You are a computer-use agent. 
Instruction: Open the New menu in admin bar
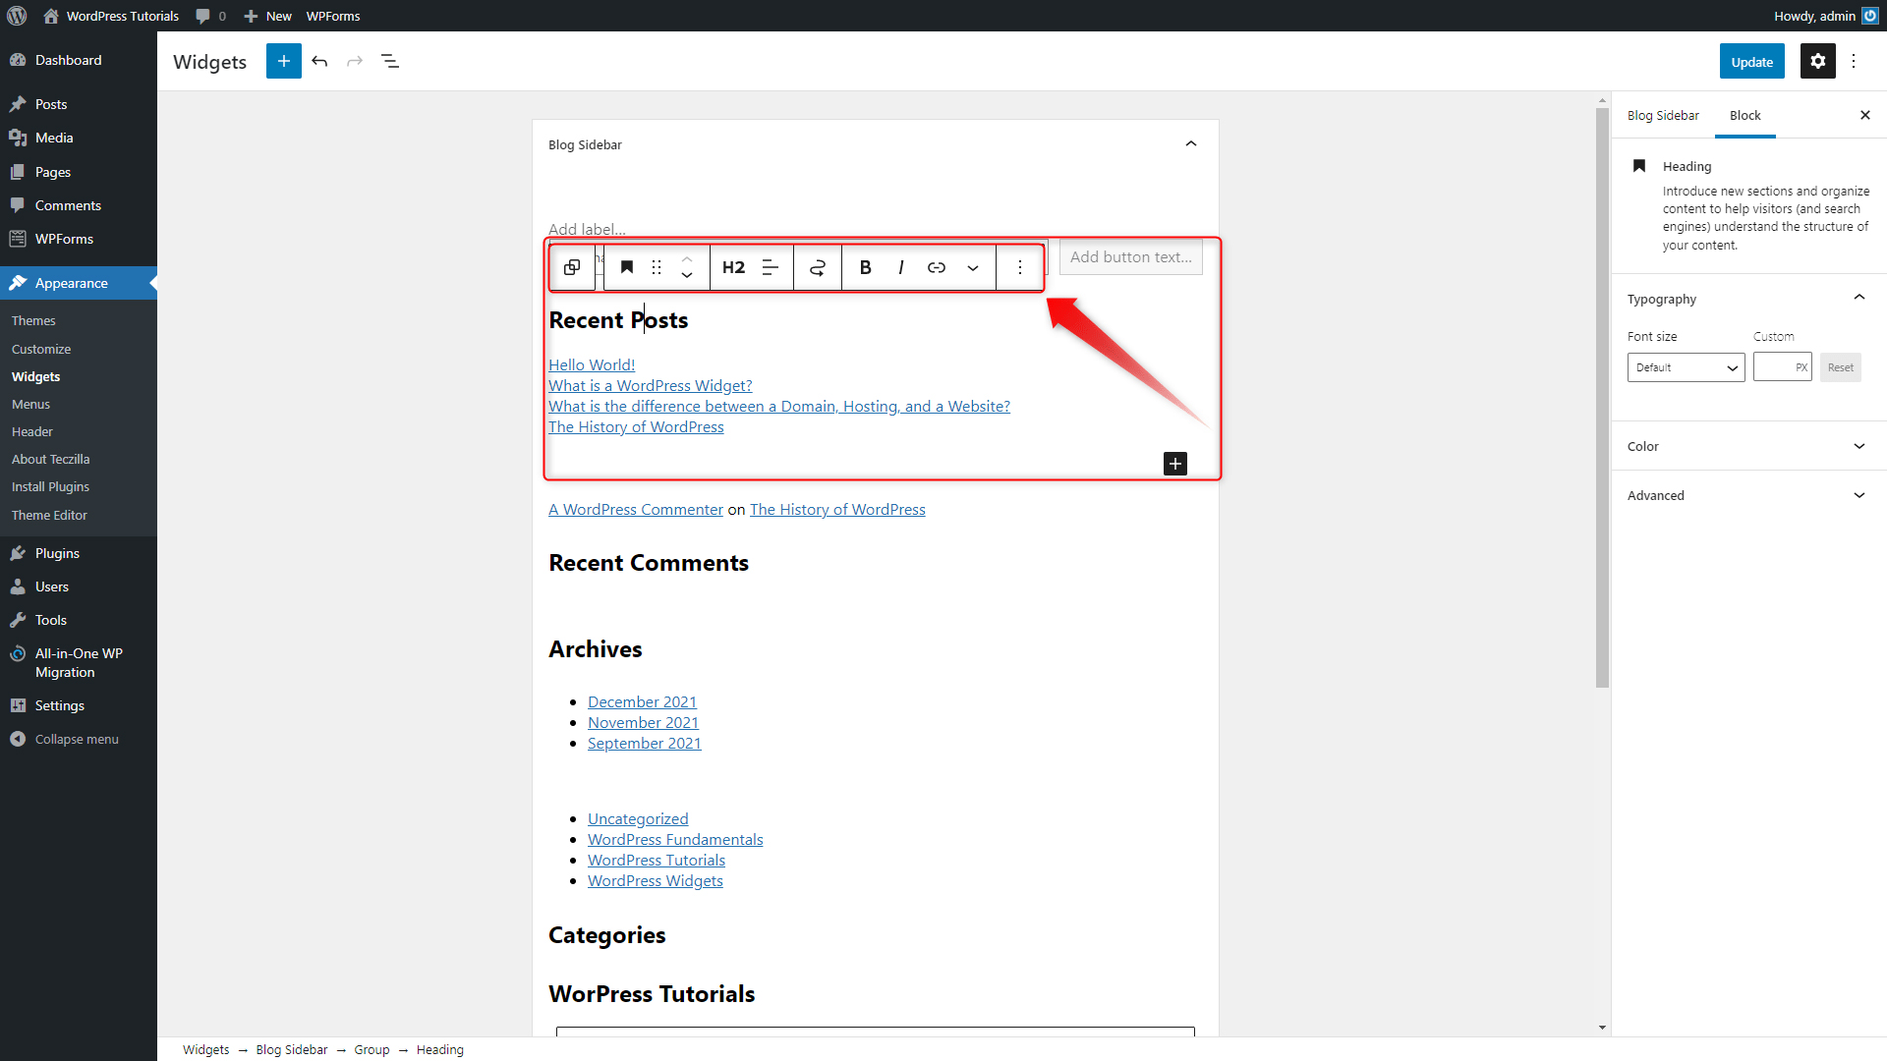(267, 16)
